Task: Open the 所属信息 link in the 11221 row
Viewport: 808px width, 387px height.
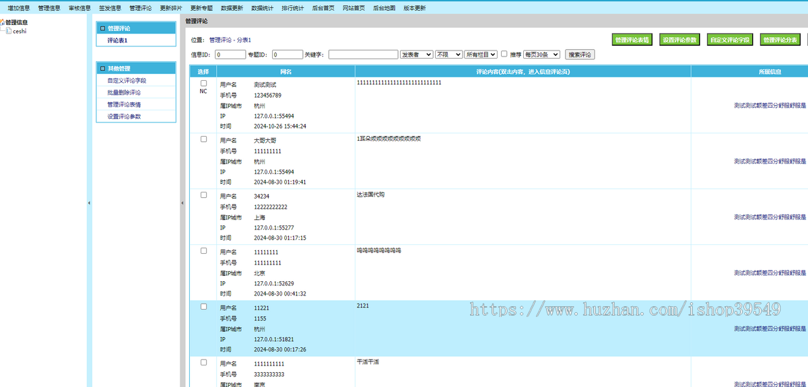Action: [x=770, y=329]
